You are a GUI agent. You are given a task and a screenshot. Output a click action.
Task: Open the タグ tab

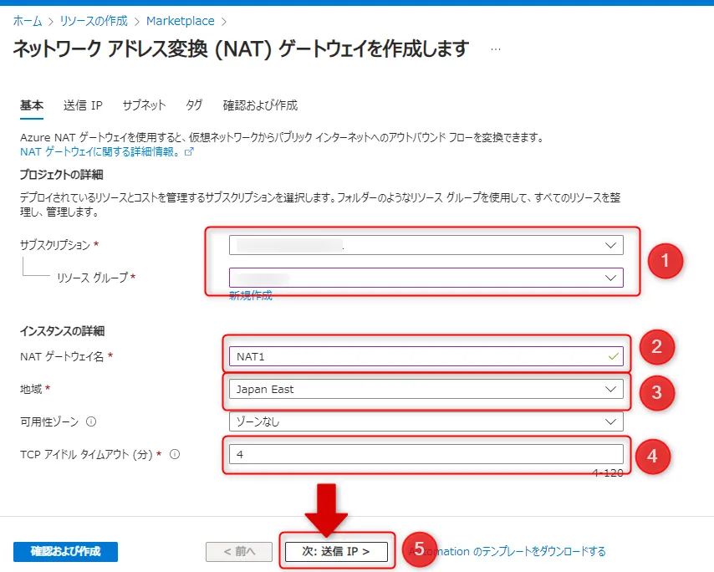[x=192, y=105]
